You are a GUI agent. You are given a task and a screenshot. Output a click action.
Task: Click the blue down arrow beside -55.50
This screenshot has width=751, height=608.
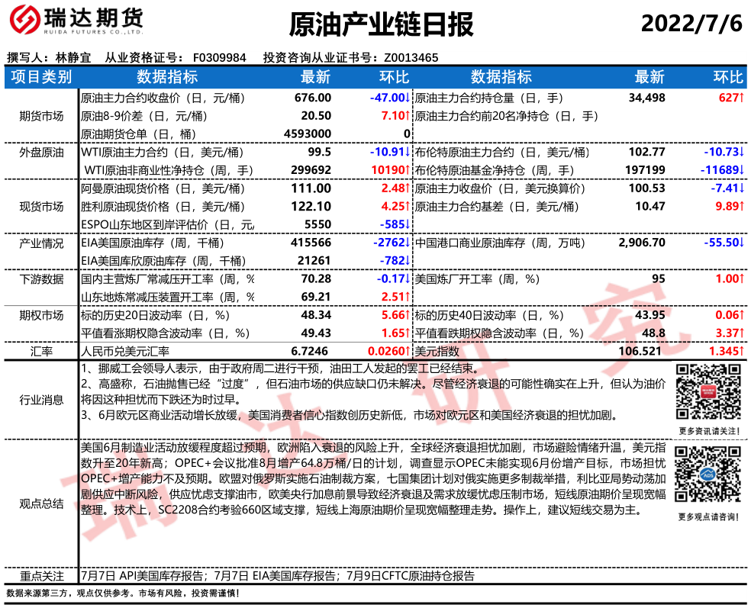(x=742, y=243)
